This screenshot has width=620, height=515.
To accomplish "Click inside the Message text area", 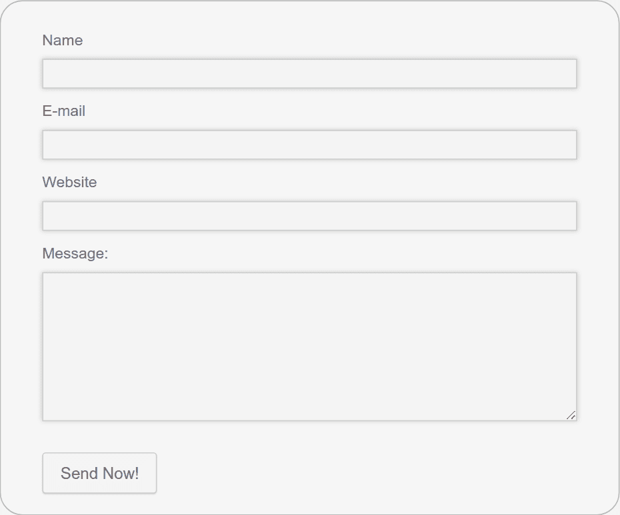I will click(309, 346).
